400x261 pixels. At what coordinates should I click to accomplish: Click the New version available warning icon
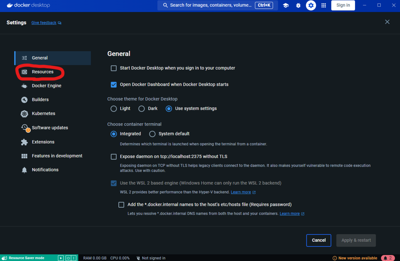pos(335,258)
